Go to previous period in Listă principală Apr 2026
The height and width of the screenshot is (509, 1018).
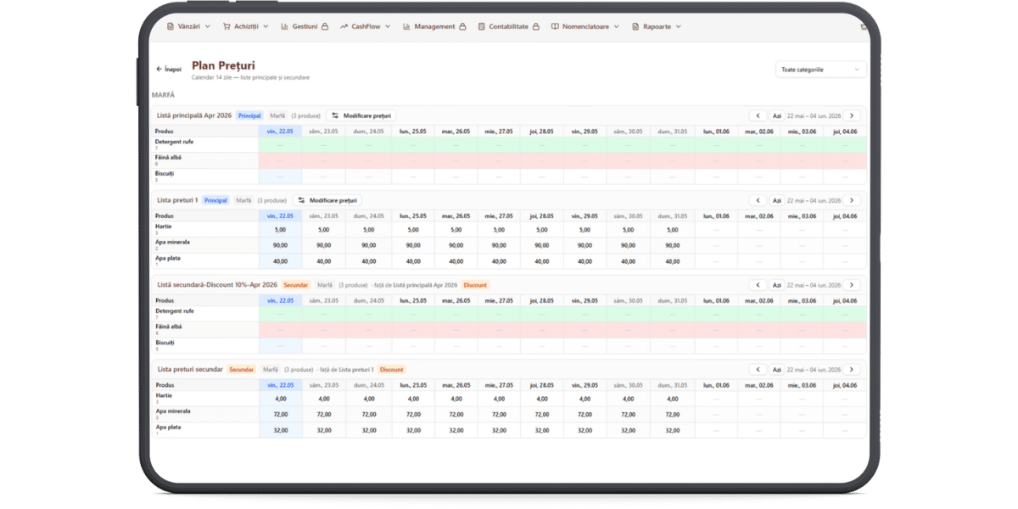point(757,115)
